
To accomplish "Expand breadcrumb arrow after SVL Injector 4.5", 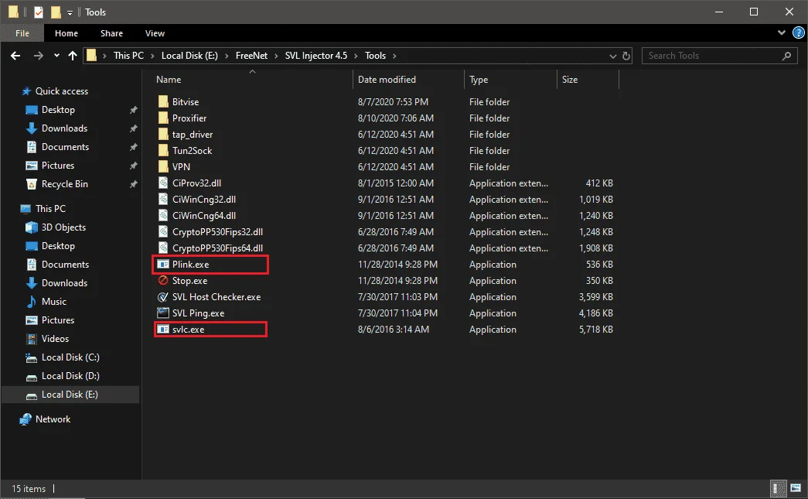I will coord(356,56).
